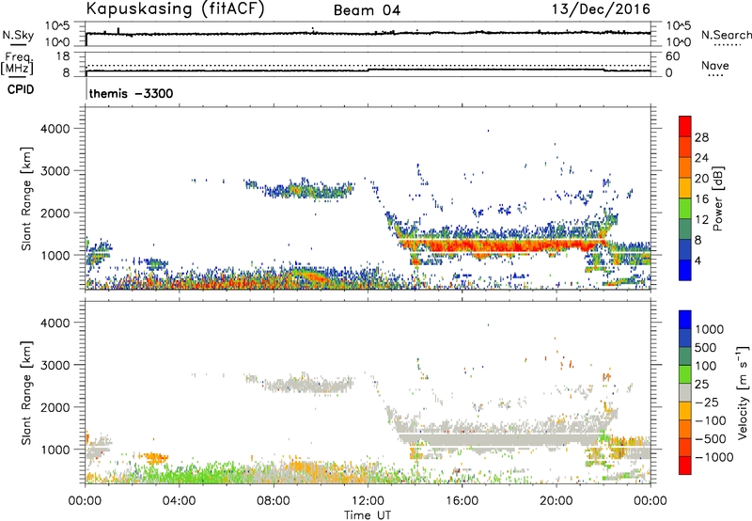This screenshot has height=521, width=752.
Task: Click the 04:00 time tick label
Action: tap(179, 501)
